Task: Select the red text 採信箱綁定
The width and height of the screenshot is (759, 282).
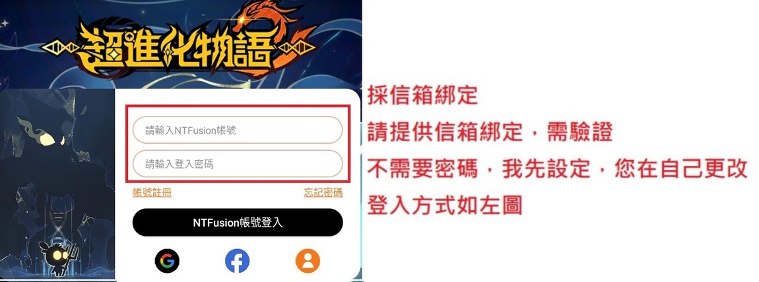Action: coord(422,96)
